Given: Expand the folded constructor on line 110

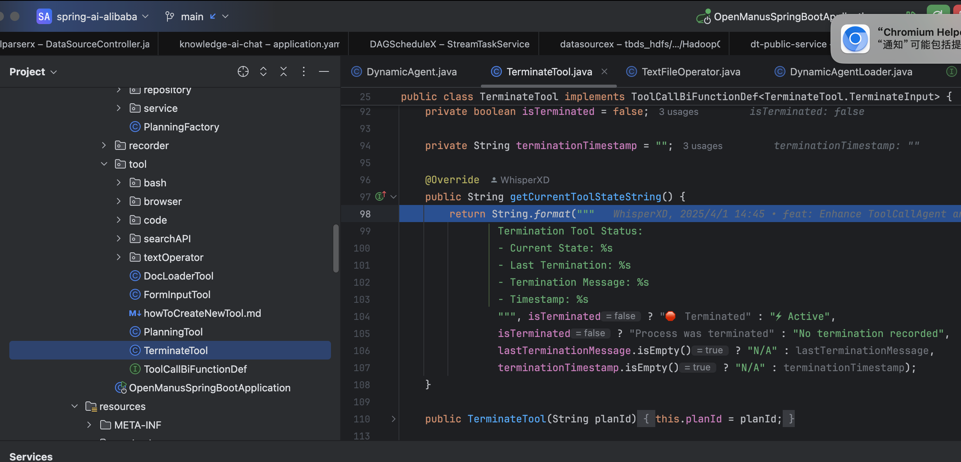Looking at the screenshot, I should point(393,419).
